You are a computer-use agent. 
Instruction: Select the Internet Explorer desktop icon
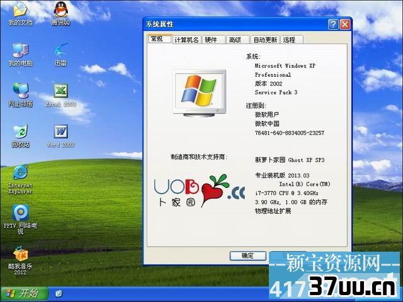pos(20,180)
